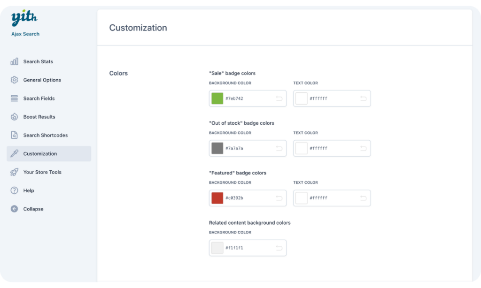
Task: Click "Out of stock" badge colors heading
Action: pyautogui.click(x=241, y=123)
